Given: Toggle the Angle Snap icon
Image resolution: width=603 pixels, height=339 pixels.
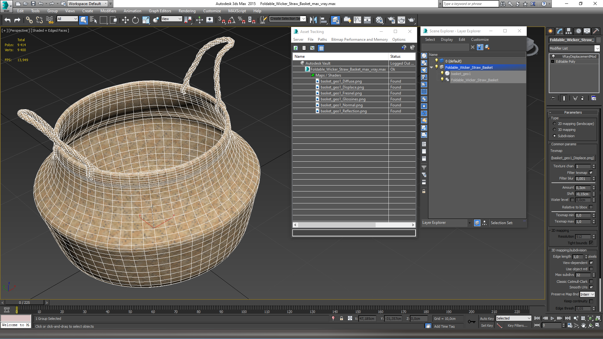Looking at the screenshot, I should point(231,20).
